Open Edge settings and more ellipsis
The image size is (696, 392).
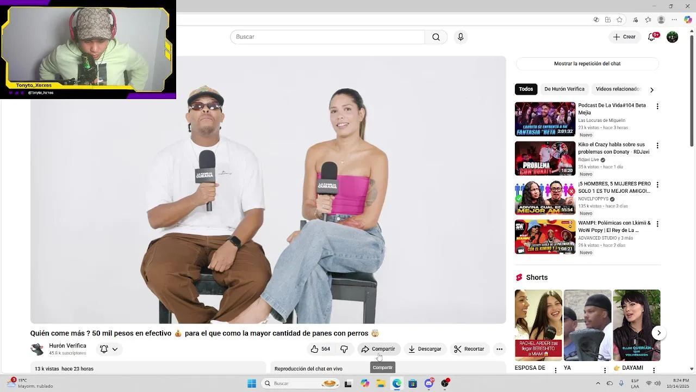[674, 20]
